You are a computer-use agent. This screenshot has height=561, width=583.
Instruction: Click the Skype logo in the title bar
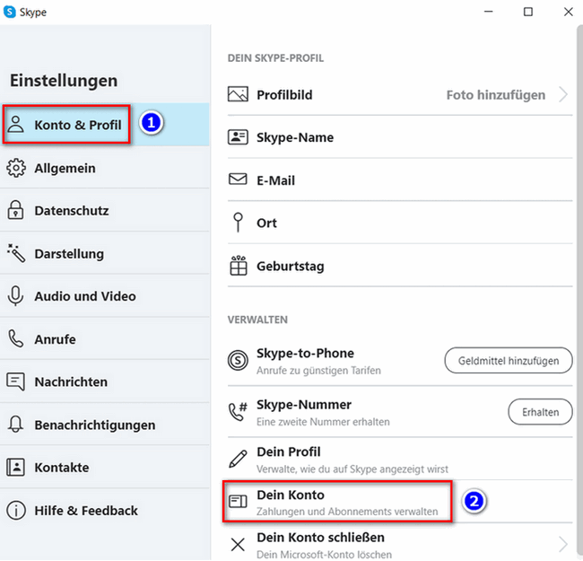9,12
